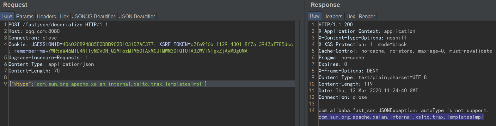Open the JSON Beautifier tab

[137, 16]
